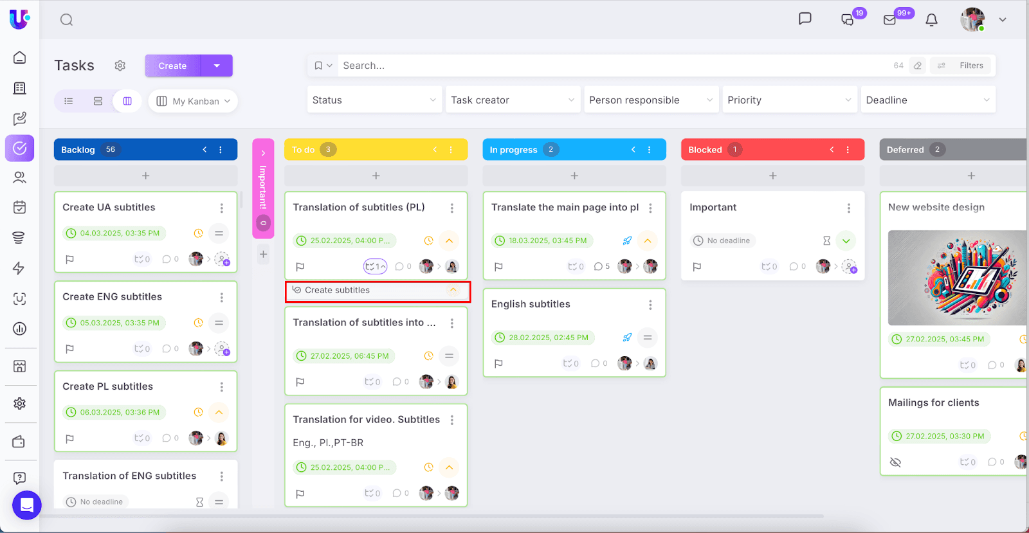Open the Backlog column three-dot menu

point(221,150)
